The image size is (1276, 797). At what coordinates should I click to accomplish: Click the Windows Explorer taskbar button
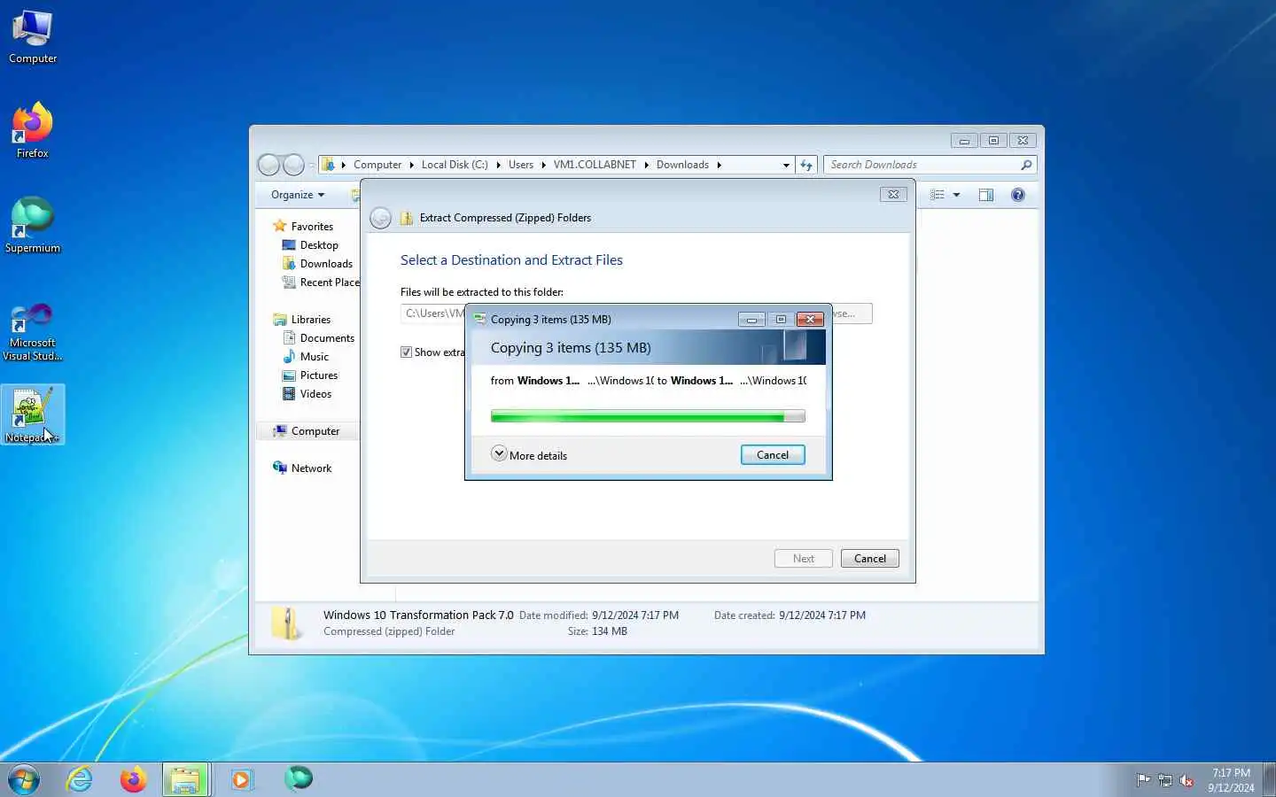186,779
